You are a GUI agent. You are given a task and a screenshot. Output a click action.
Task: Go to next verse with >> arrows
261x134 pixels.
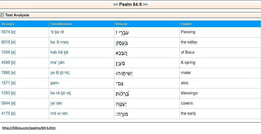click(145, 5)
